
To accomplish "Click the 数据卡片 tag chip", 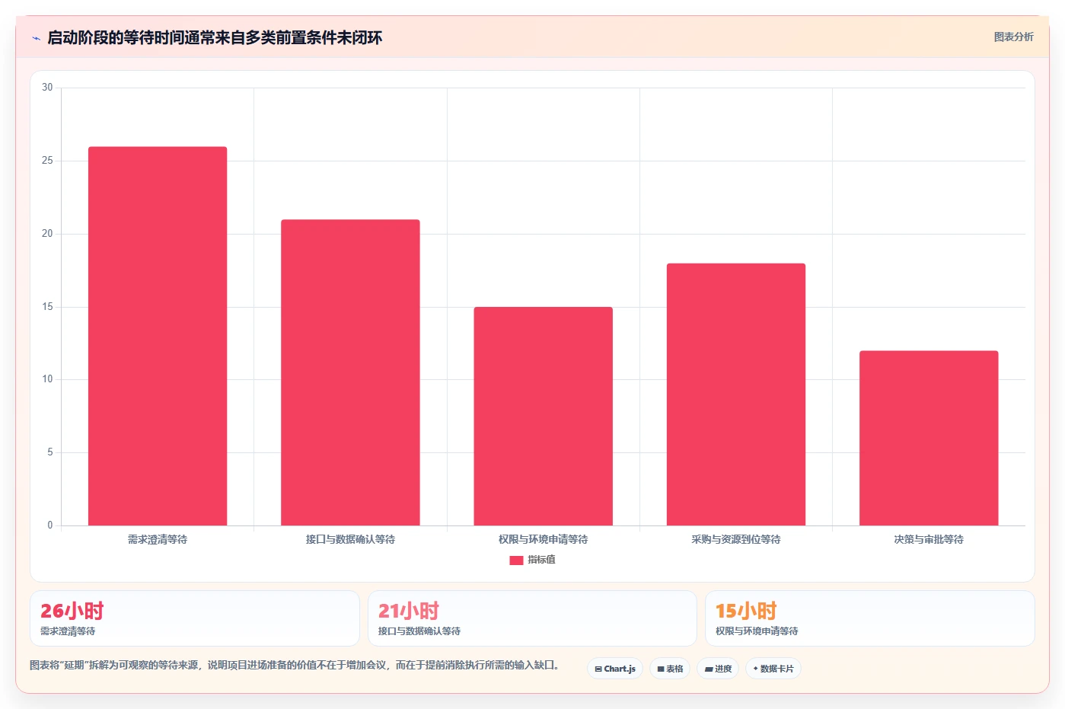I will click(773, 669).
